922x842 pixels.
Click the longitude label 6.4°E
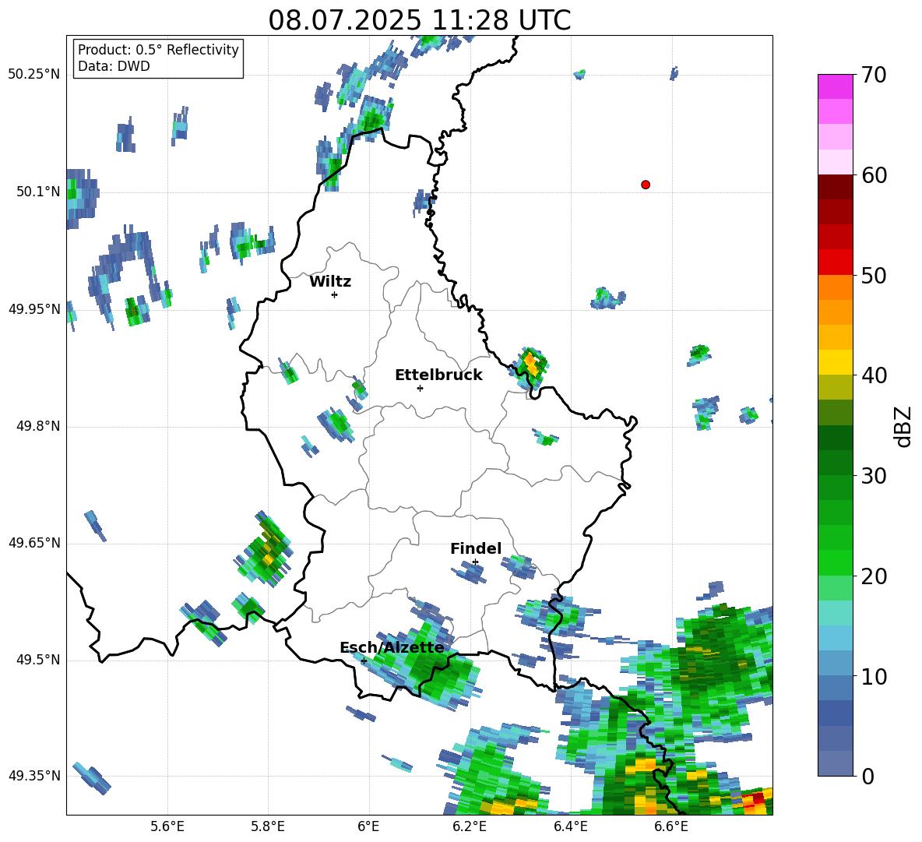click(570, 826)
